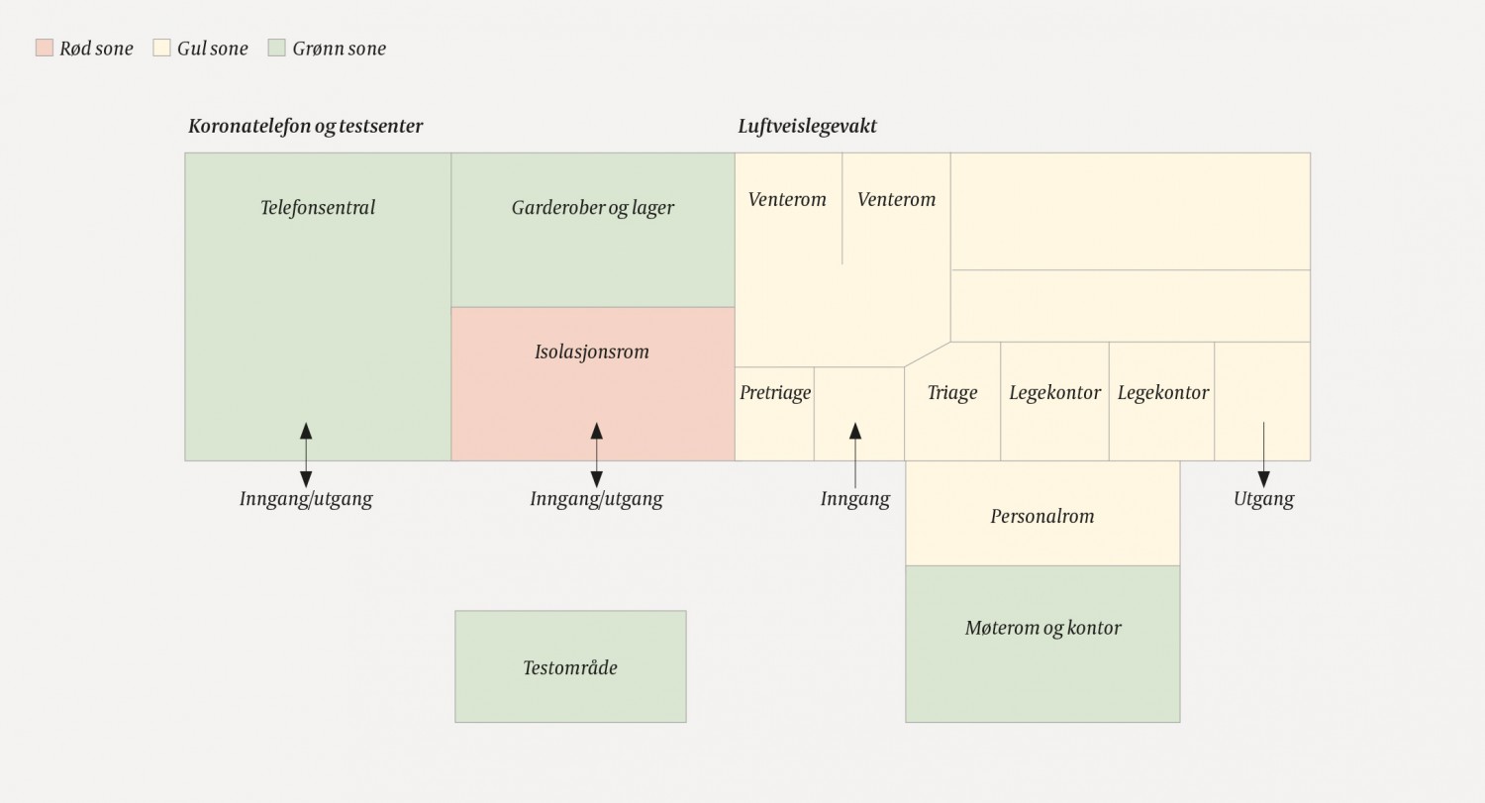Select the Testområde box
Image resolution: width=1485 pixels, height=803 pixels.
(570, 667)
